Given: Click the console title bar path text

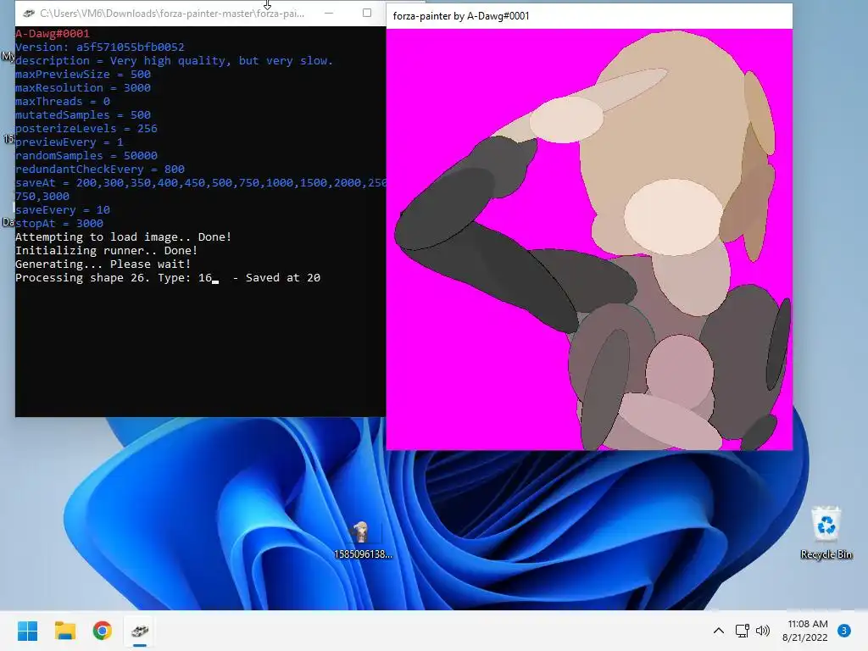Looking at the screenshot, I should click(x=171, y=14).
